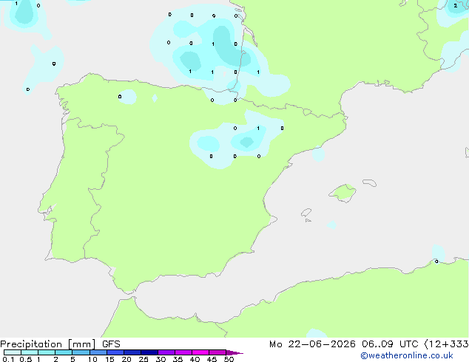Click the '0.5' legend scale label
This screenshot has height=362, width=469.
pos(25,359)
